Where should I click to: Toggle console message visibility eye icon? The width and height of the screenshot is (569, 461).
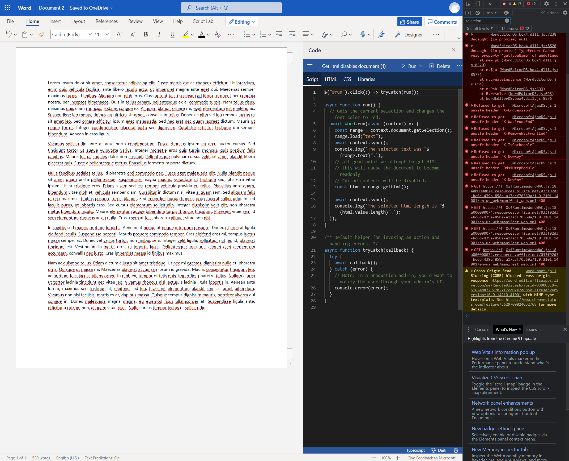[506, 13]
